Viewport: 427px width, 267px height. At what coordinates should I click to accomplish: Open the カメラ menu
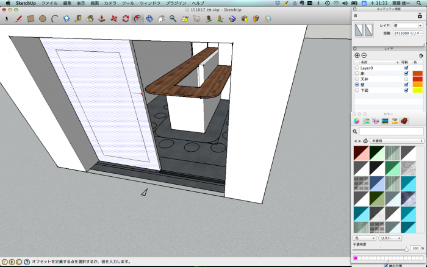point(110,3)
